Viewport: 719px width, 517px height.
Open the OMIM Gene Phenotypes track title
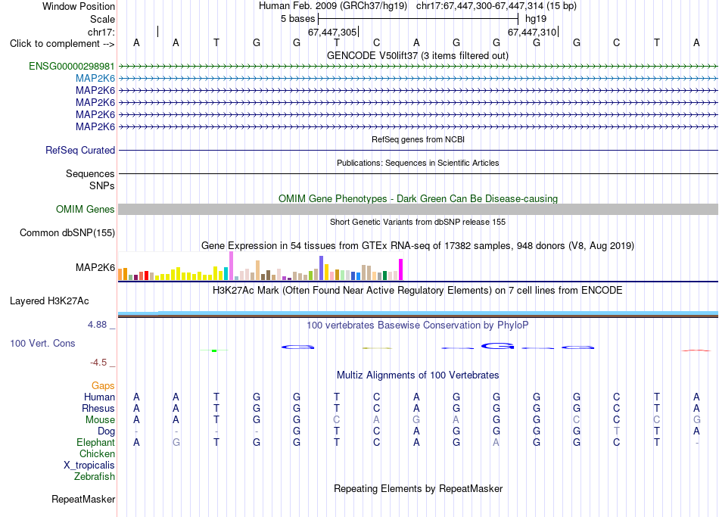(x=419, y=198)
